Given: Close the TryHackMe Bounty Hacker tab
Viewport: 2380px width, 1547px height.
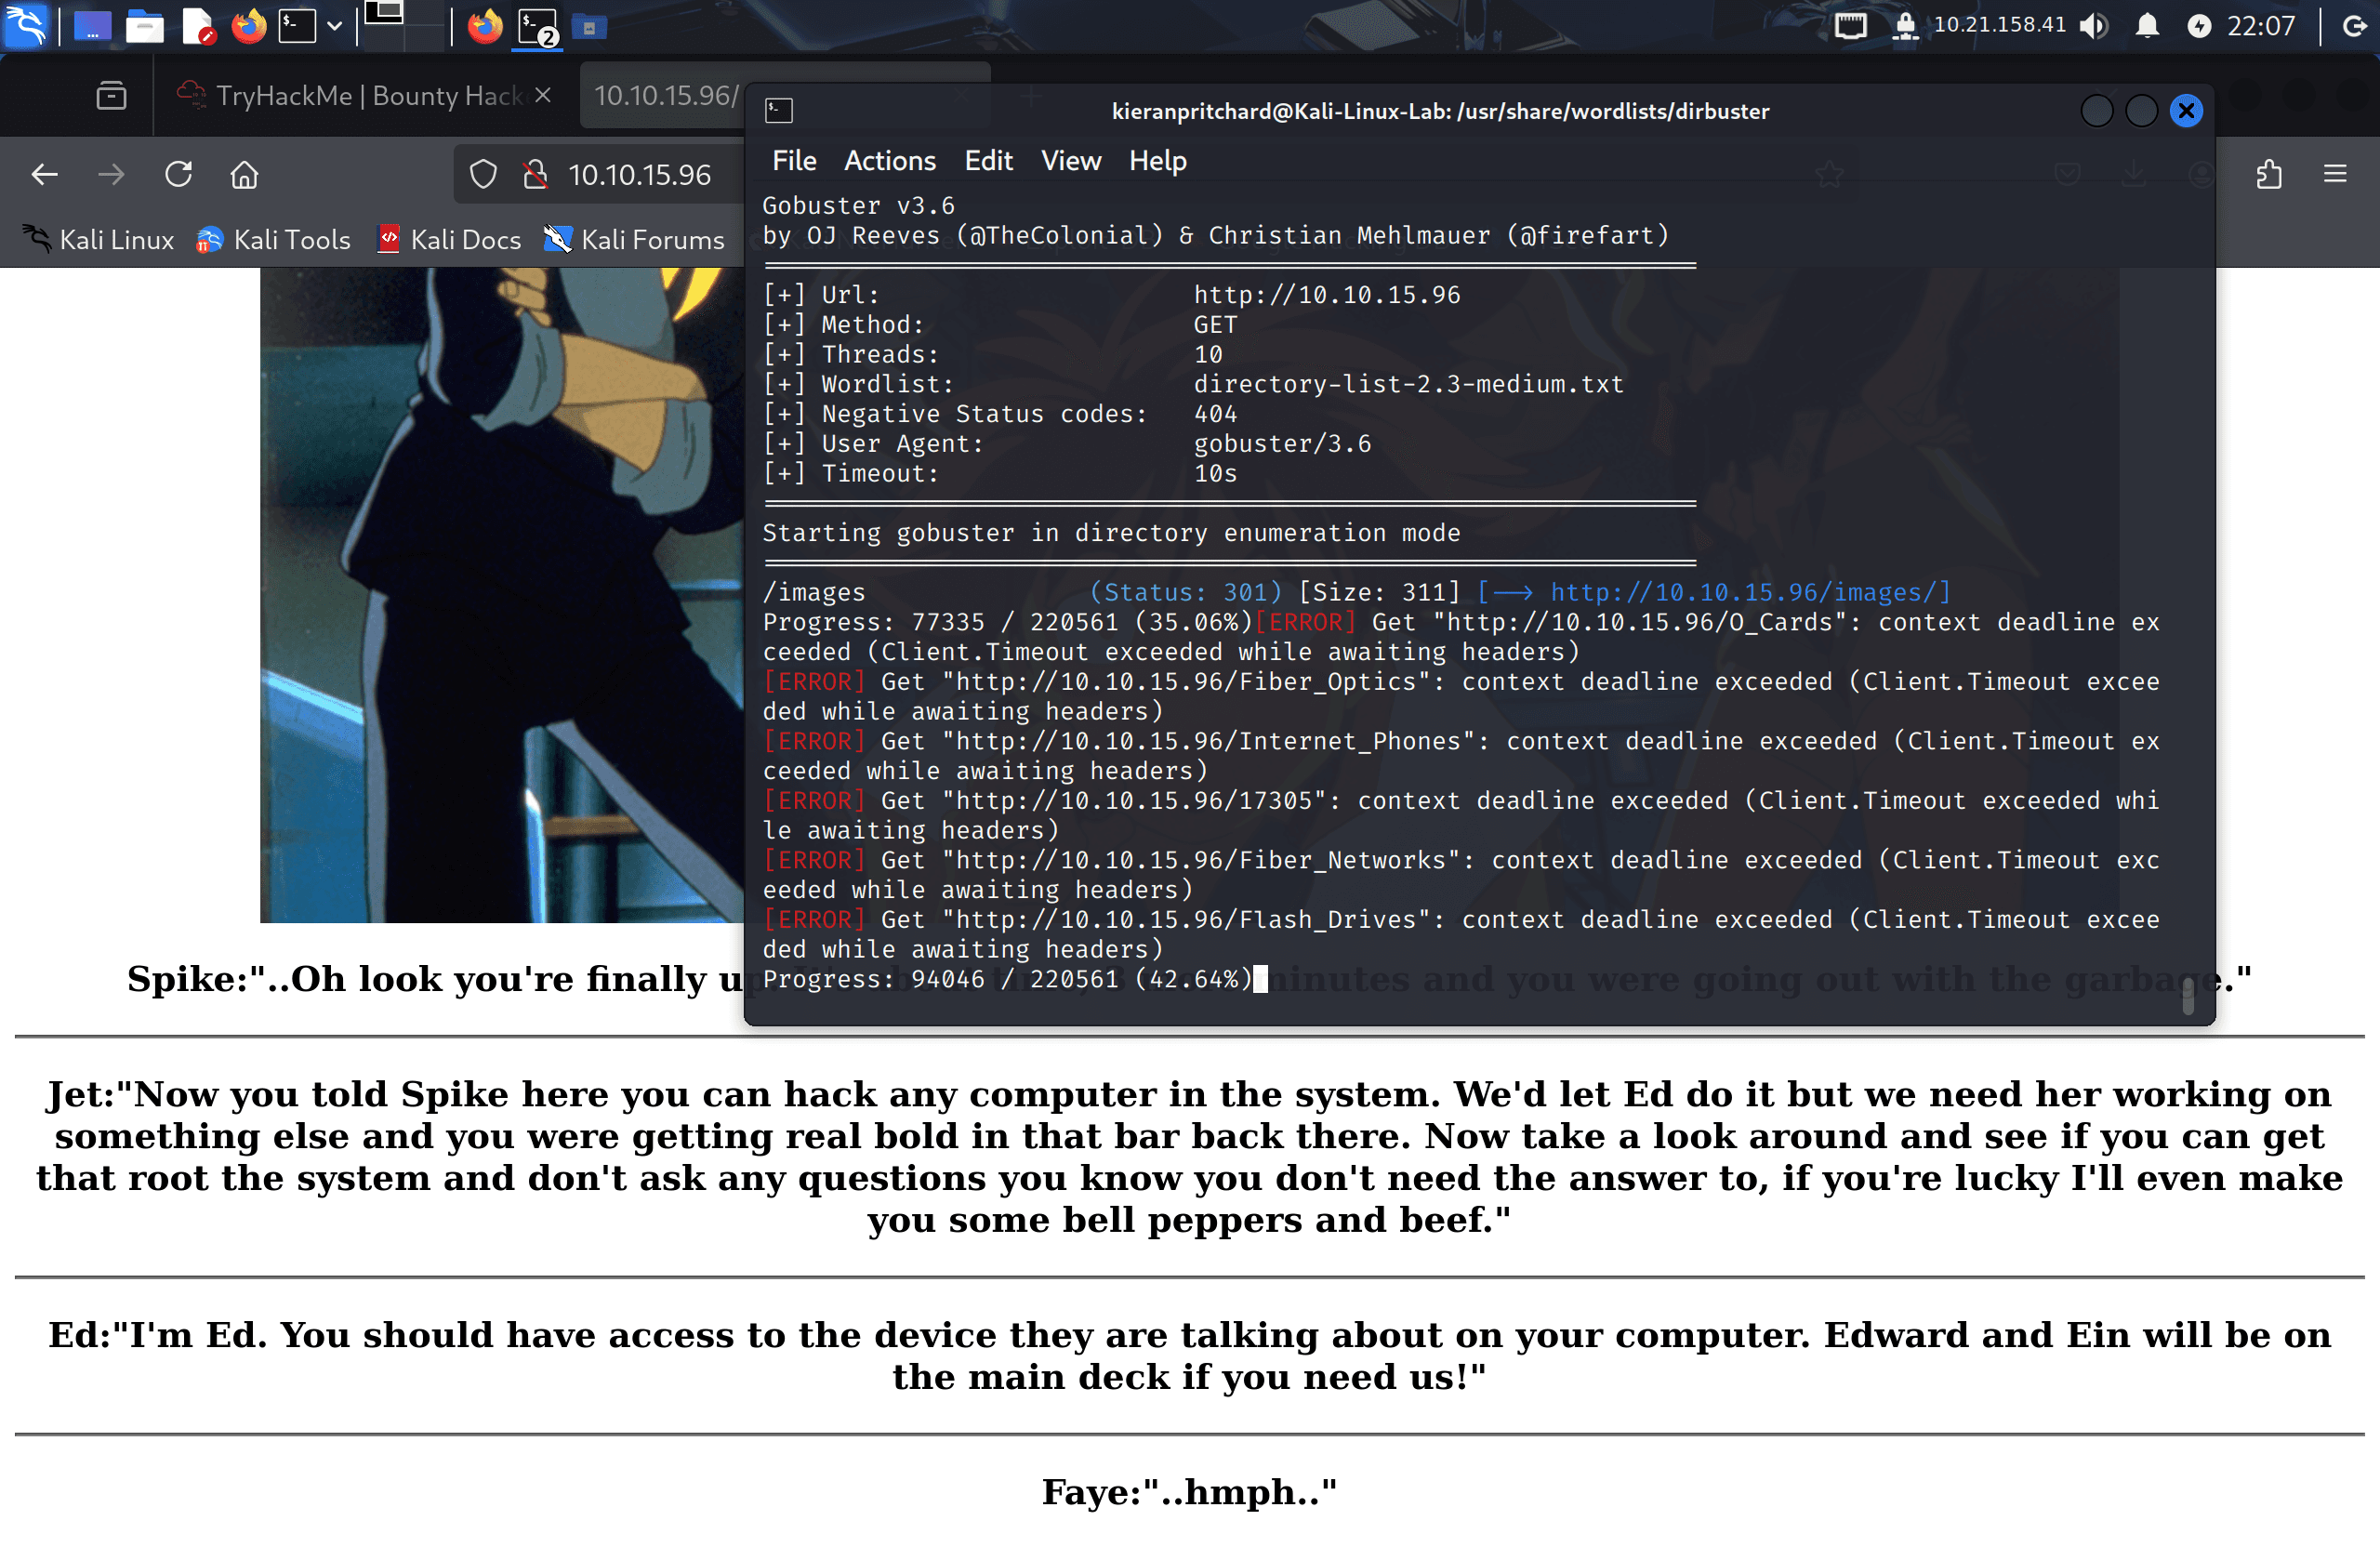Looking at the screenshot, I should [x=543, y=95].
